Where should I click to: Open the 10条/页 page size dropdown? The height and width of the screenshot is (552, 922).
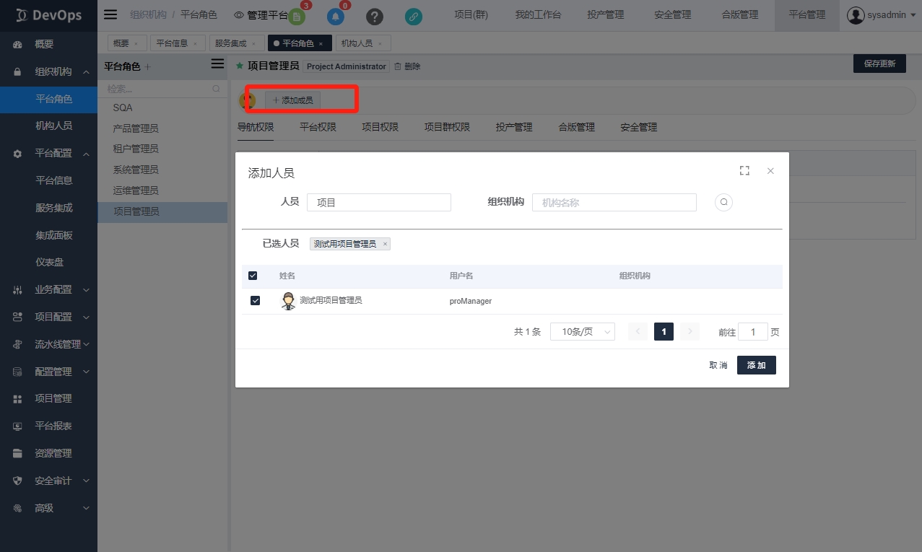(x=582, y=331)
